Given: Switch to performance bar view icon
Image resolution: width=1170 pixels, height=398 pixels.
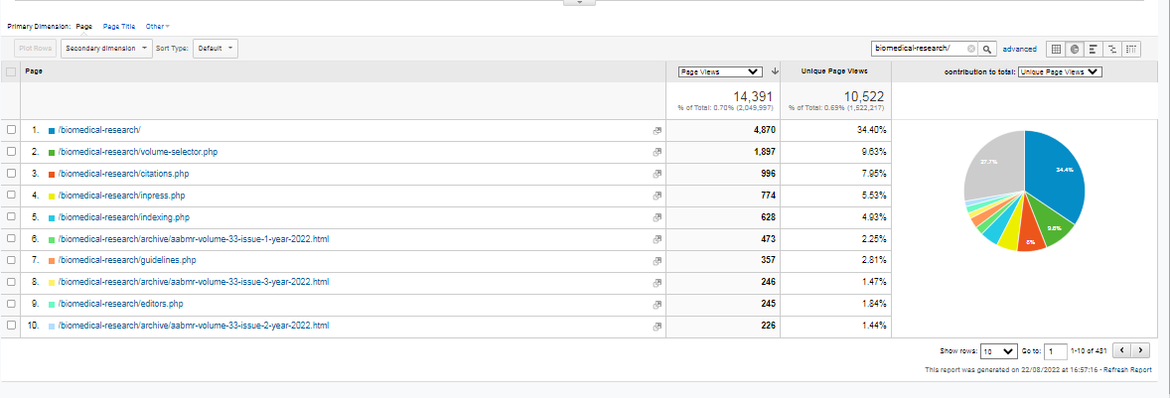Looking at the screenshot, I should point(1094,49).
